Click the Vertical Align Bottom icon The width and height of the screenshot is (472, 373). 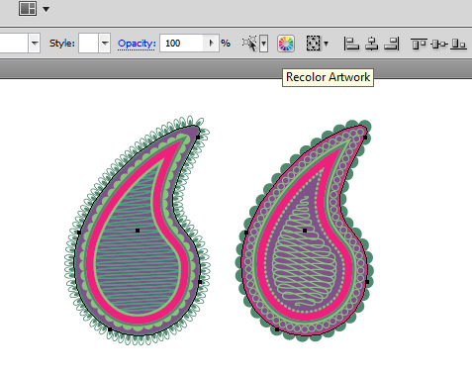459,44
